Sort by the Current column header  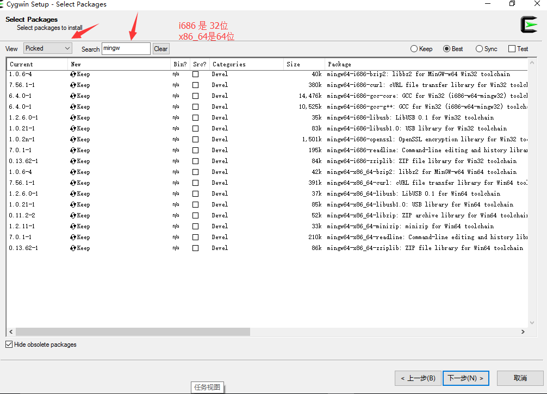click(38, 64)
